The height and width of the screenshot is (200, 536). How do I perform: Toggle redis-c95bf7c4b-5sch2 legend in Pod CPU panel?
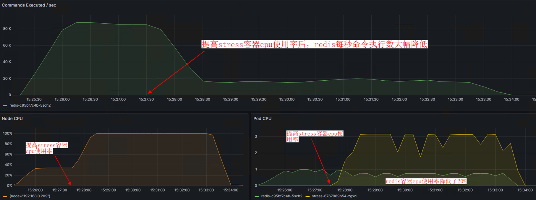[282, 196]
